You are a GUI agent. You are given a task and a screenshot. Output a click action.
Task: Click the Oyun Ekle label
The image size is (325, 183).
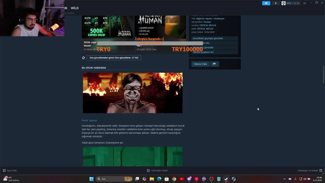coord(12,171)
